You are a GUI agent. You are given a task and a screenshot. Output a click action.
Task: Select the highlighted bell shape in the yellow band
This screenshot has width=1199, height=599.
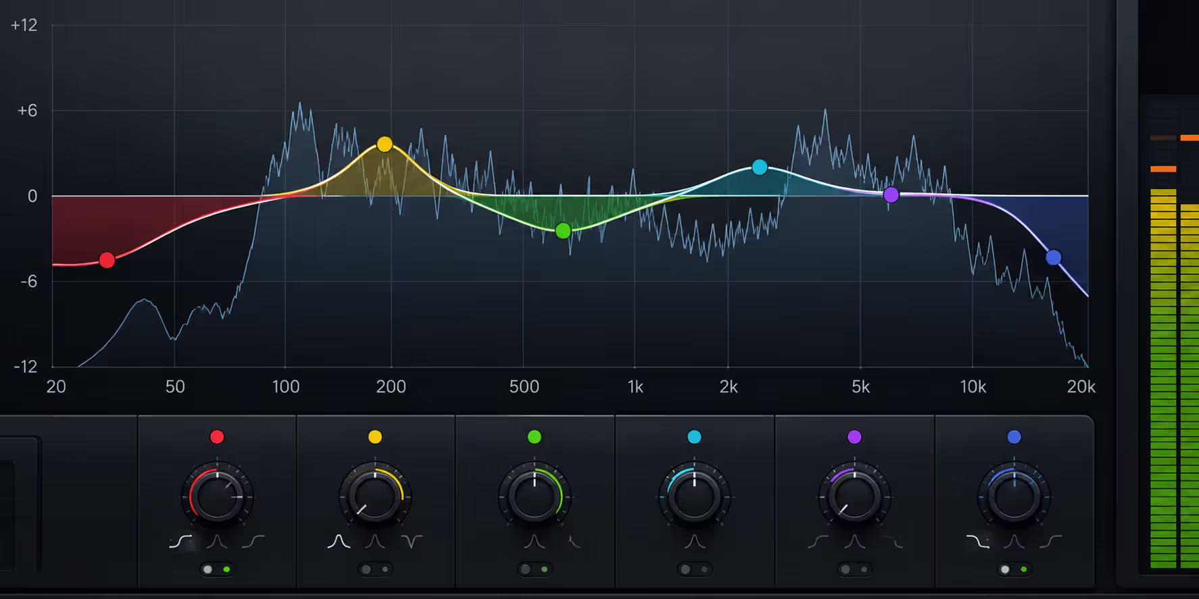[339, 541]
